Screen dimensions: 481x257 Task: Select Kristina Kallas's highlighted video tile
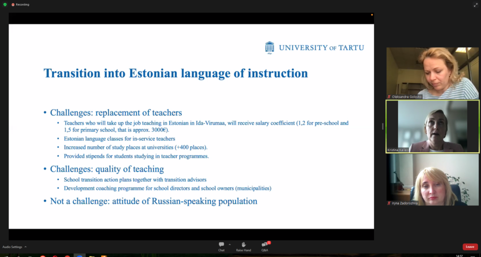click(432, 125)
